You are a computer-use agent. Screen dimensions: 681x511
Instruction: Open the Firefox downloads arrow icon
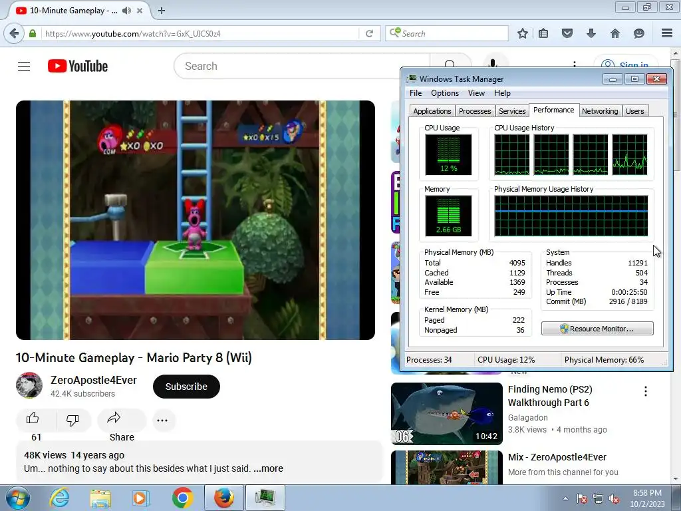coord(591,33)
